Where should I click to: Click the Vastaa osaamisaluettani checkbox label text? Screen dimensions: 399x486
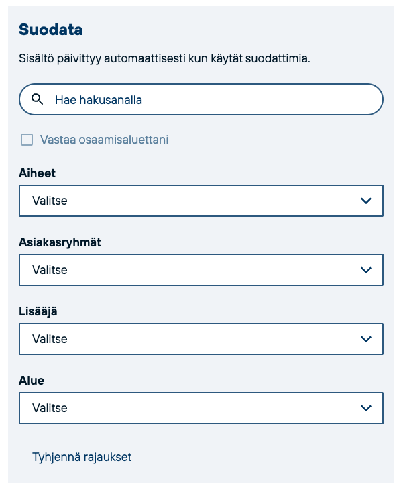coord(105,140)
